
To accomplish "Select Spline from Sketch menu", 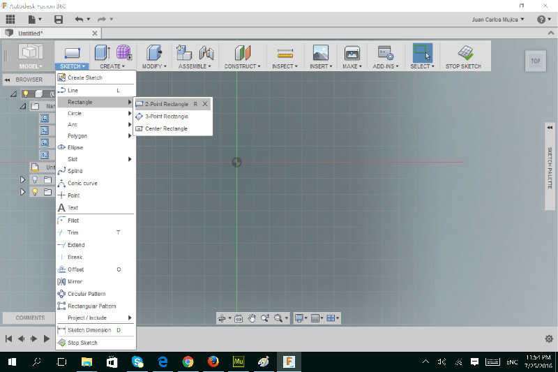I will [96, 171].
